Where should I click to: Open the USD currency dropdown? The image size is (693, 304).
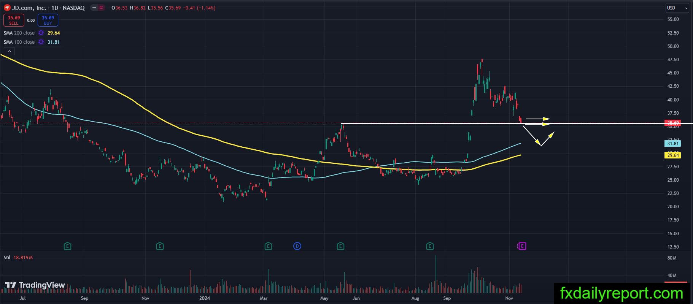[677, 8]
